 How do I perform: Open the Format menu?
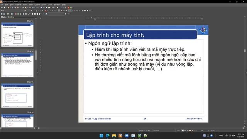tap(18, 5)
